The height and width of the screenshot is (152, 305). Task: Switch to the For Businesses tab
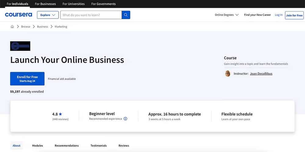pyautogui.click(x=45, y=4)
